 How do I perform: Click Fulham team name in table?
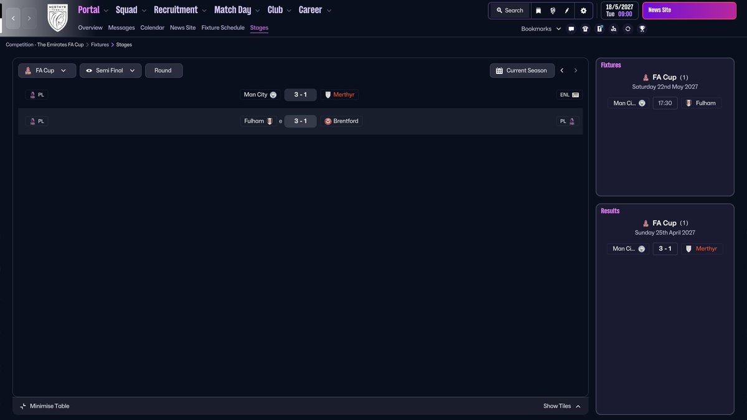254,121
